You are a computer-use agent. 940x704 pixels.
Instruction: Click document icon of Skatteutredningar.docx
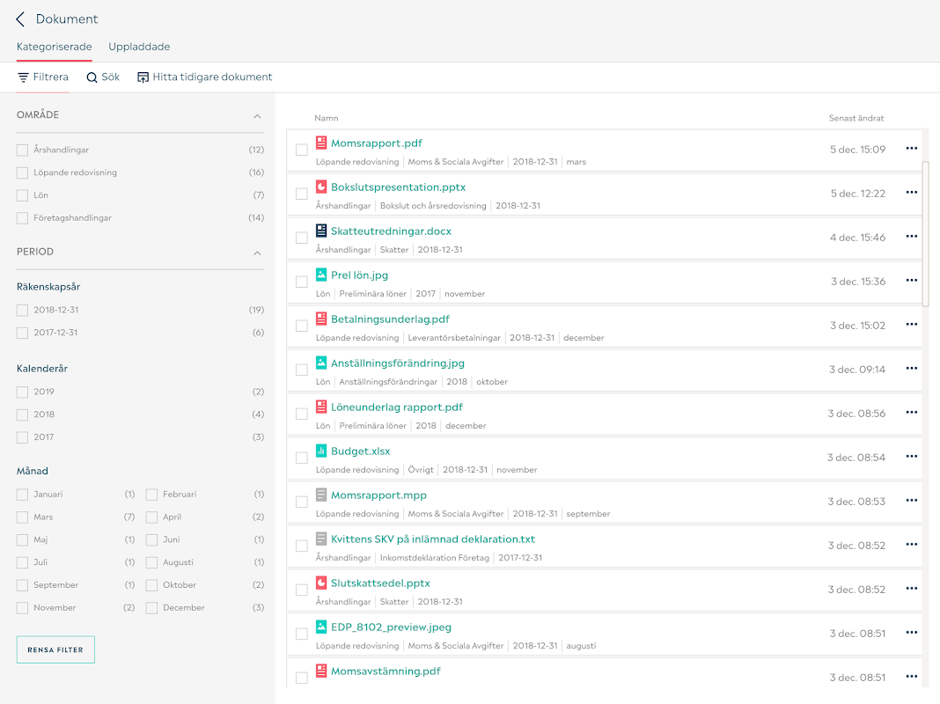tap(321, 231)
